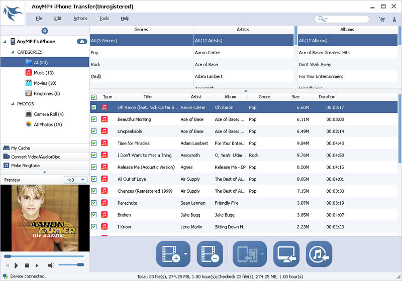The height and width of the screenshot is (281, 402).
Task: Collapse the AnyMP4's iPhone tree node
Action: pos(5,42)
